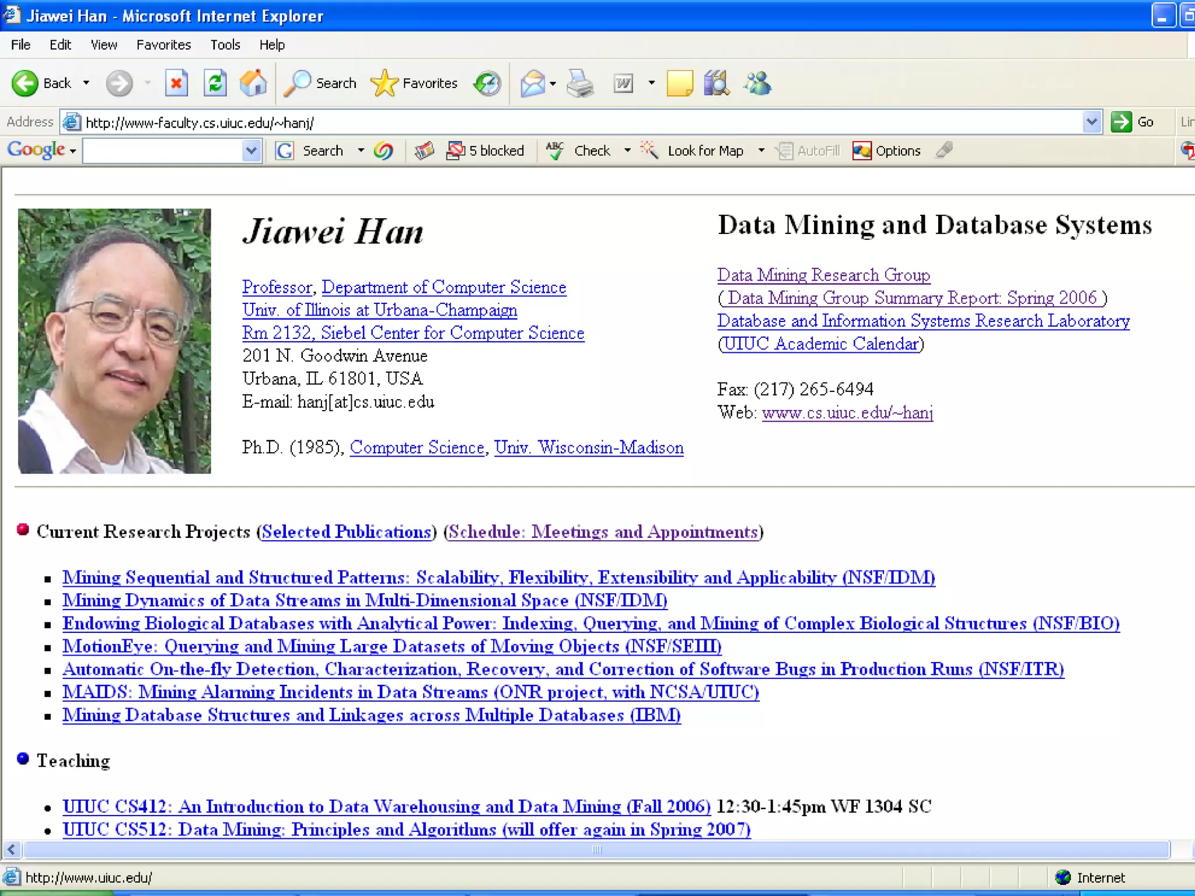Viewport: 1195px width, 896px height.
Task: Open the Mail toolbar icon
Action: coord(533,83)
